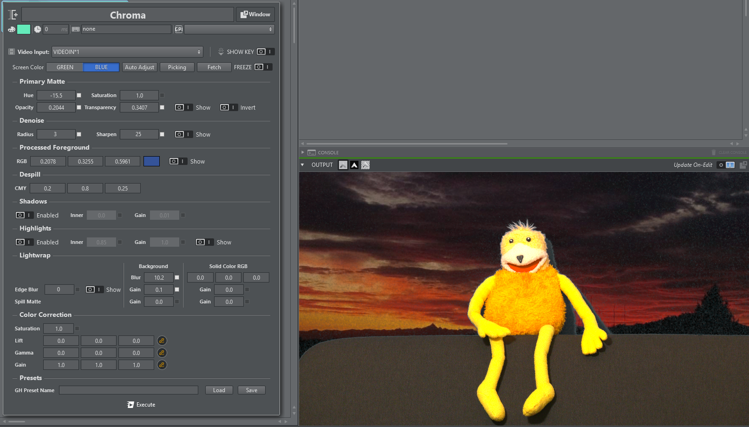Toggle the checkbox next to Transparency
The height and width of the screenshot is (427, 749).
point(162,107)
